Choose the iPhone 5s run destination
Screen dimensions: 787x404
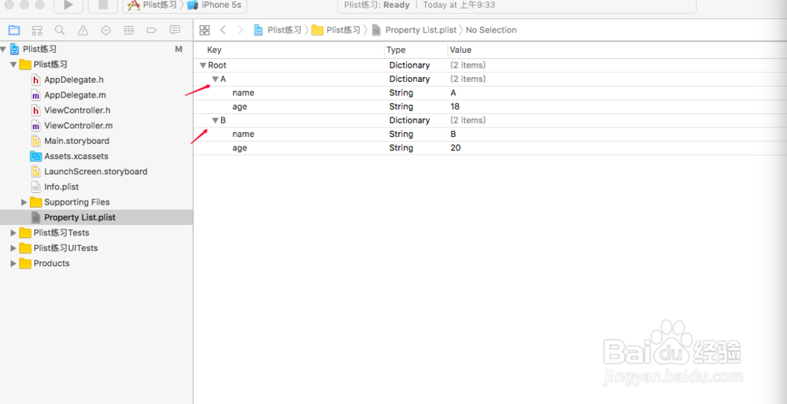[215, 5]
